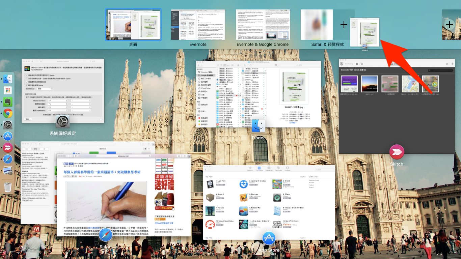Image resolution: width=461 pixels, height=259 pixels.
Task: Switch to App Store Top Charts tab
Action: coord(260,169)
